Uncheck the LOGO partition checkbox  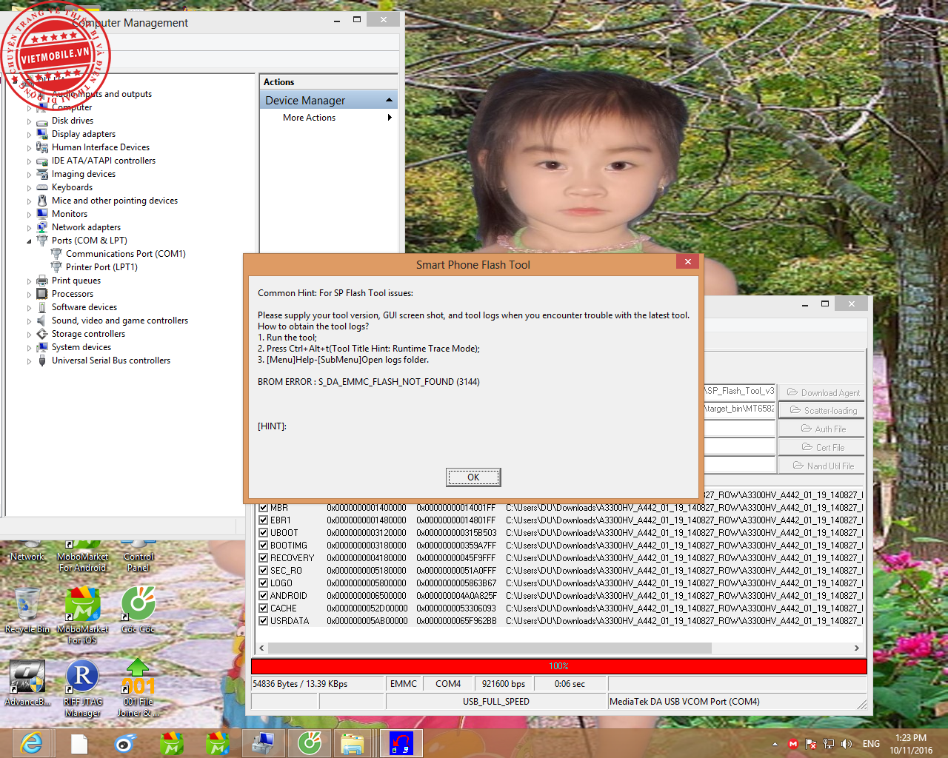click(x=263, y=583)
